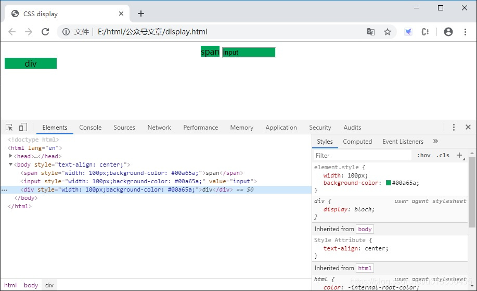Select the html lang="en" row
The image size is (477, 291).
tap(35, 148)
